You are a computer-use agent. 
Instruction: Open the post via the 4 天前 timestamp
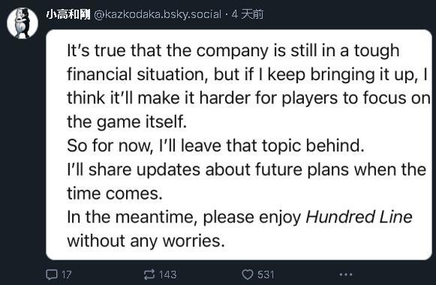247,14
